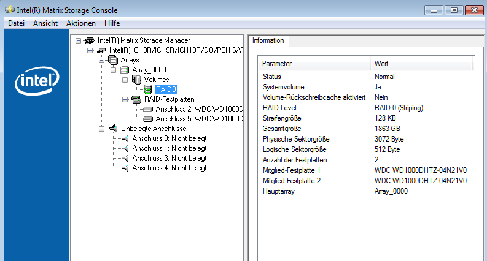Click the Wert column header

click(421, 64)
